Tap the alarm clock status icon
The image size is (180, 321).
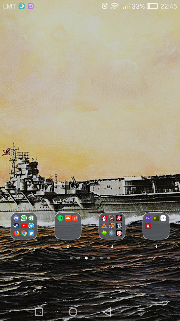(x=105, y=6)
